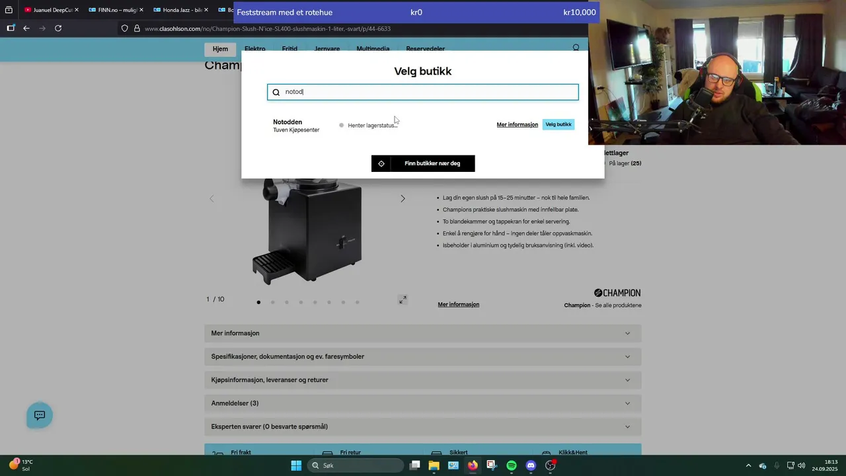The image size is (846, 476).
Task: Open Discord from the taskbar
Action: click(531, 465)
